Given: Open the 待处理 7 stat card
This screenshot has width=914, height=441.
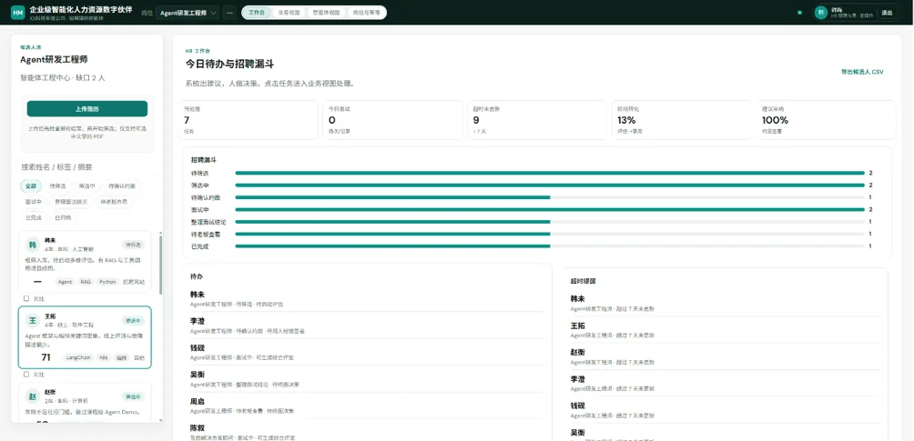Looking at the screenshot, I should click(249, 120).
